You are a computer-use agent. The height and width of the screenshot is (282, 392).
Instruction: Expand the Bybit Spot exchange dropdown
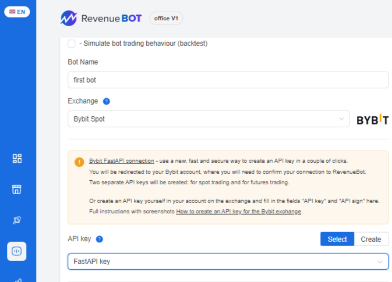[209, 119]
